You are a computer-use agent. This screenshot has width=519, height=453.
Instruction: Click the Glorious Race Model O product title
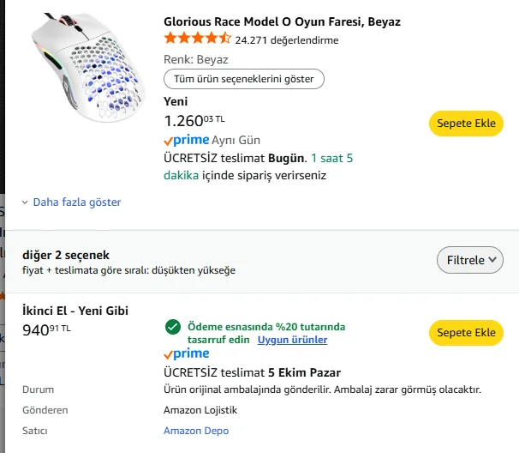[x=282, y=21]
